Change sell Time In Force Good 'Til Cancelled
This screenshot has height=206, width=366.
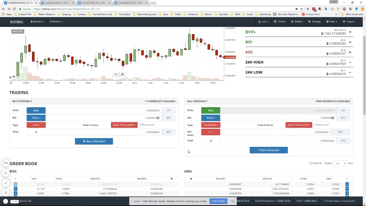click(299, 125)
